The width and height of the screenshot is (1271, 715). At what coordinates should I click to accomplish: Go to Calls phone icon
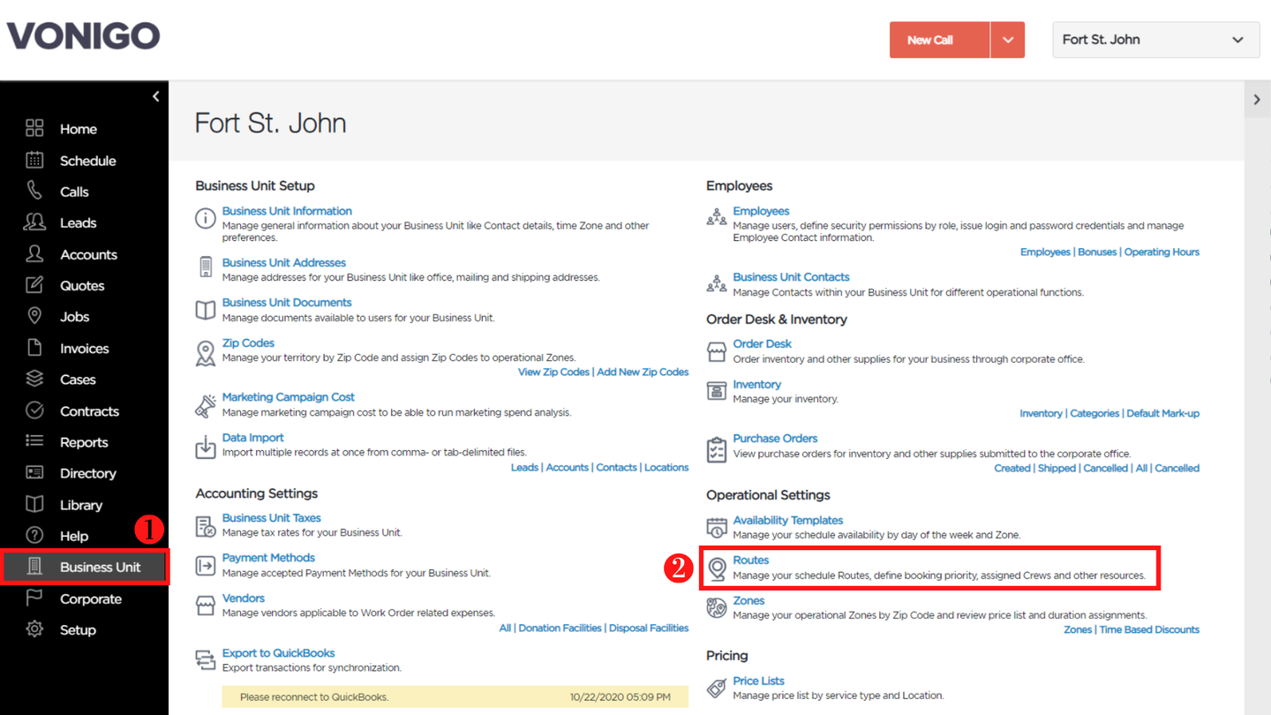tap(34, 191)
